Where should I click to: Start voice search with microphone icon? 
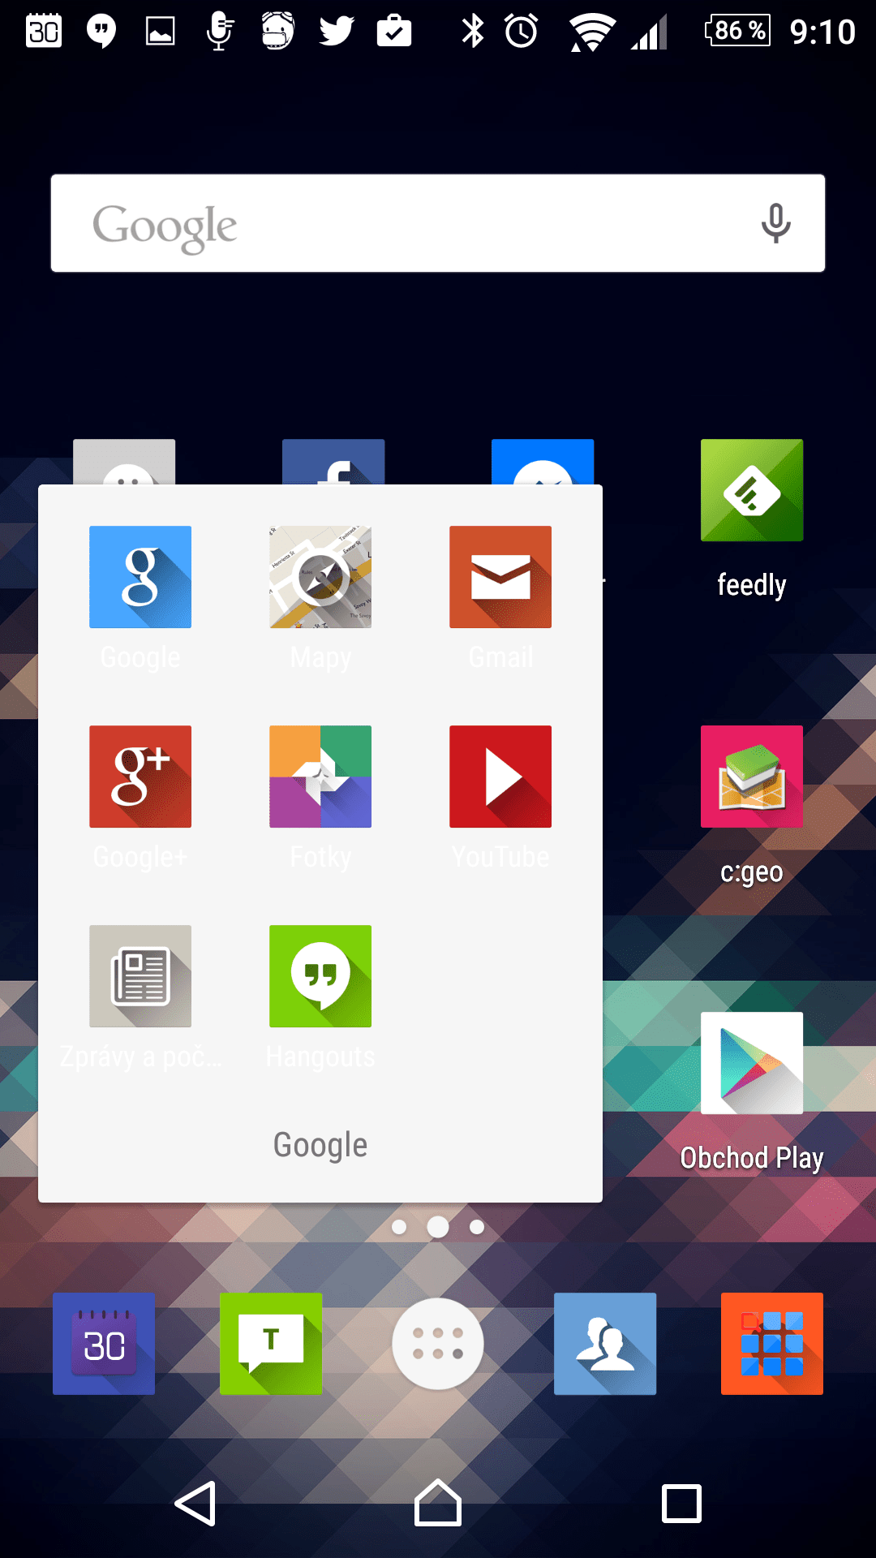tap(776, 223)
